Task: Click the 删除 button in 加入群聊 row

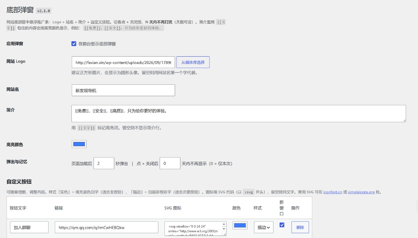Action: point(300,227)
